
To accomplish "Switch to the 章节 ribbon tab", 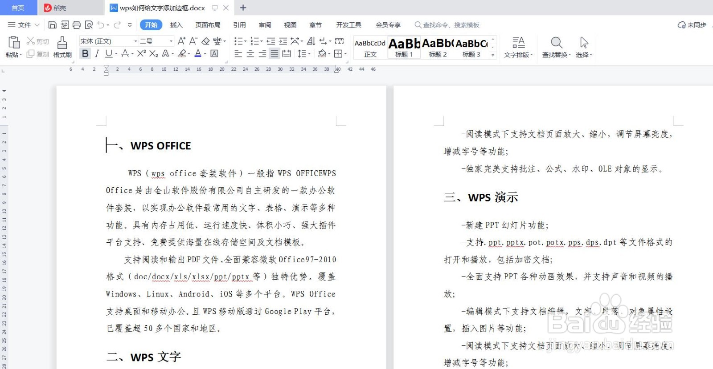I will (316, 25).
